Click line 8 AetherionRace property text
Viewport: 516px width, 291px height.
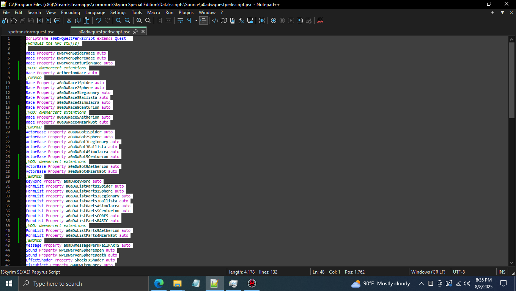pyautogui.click(x=61, y=73)
